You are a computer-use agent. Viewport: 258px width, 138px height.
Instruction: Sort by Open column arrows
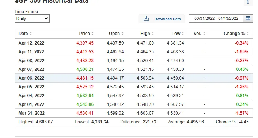122,34
